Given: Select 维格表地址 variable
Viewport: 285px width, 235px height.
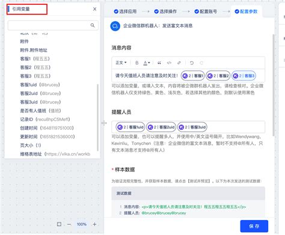Looking at the screenshot, I should pos(55,154).
